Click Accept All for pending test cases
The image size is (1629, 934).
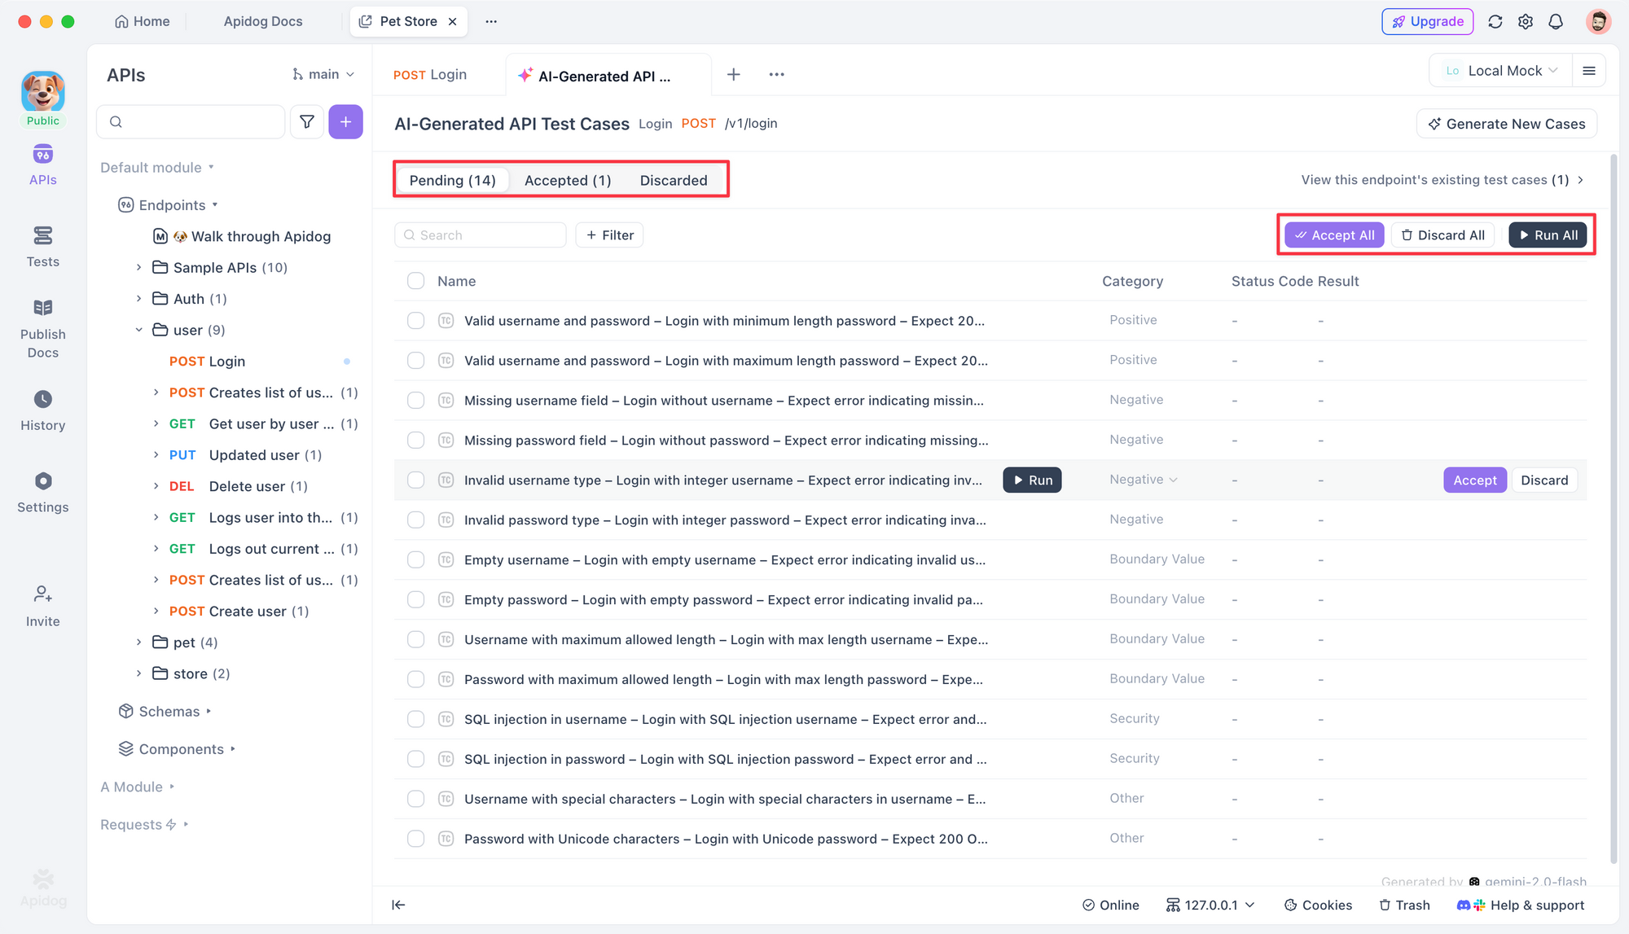click(1333, 235)
